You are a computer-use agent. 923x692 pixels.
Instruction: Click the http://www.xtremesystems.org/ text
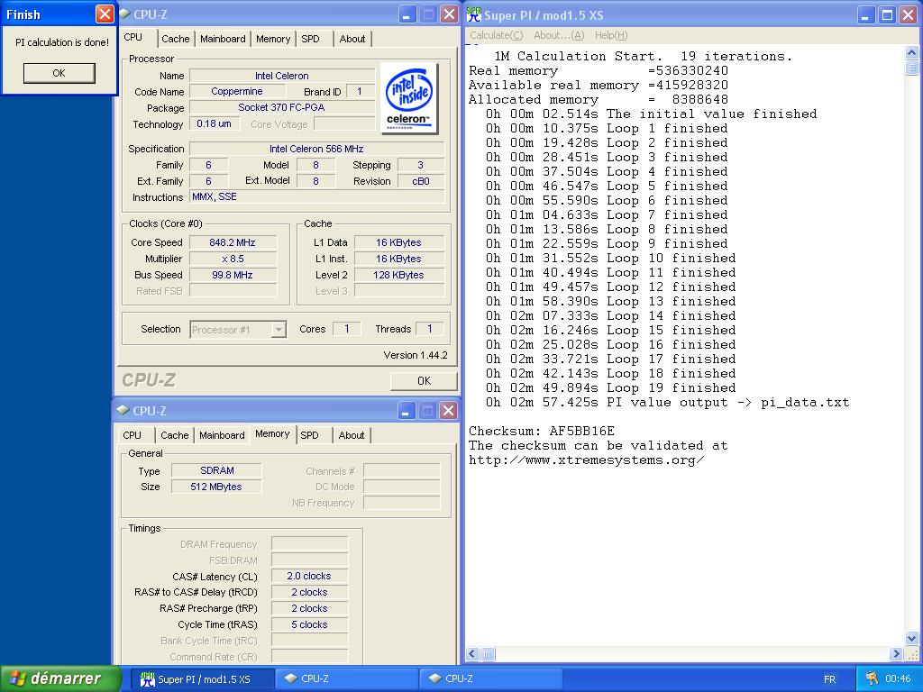pyautogui.click(x=586, y=460)
